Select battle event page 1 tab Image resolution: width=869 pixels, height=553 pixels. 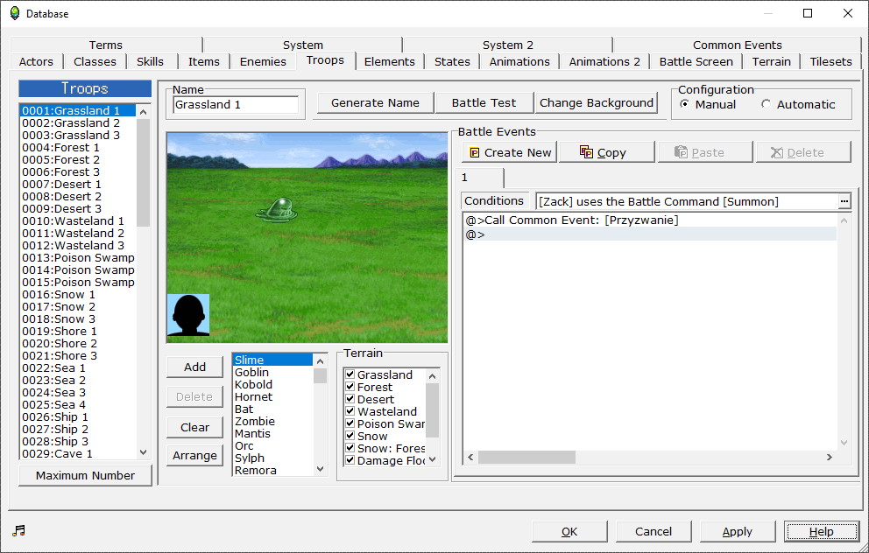(x=479, y=178)
